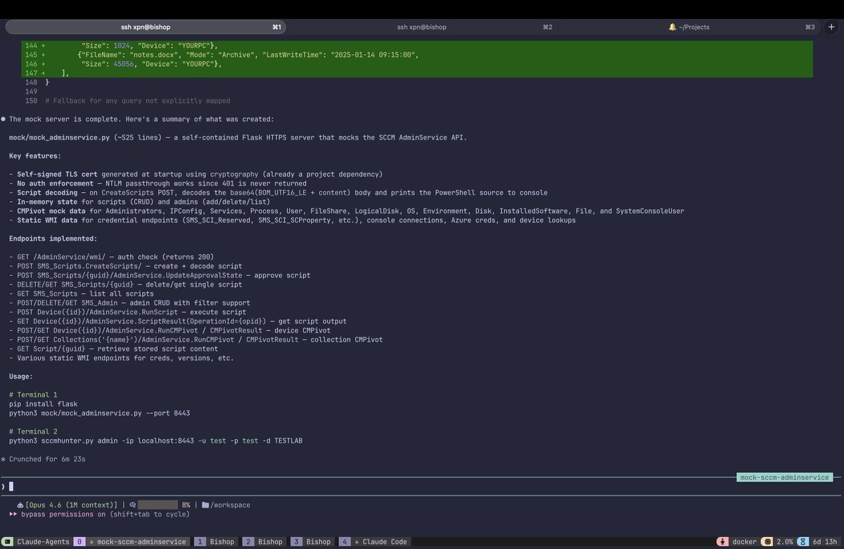Click the No auth enforcement feature line
The height and width of the screenshot is (549, 844).
coord(158,183)
